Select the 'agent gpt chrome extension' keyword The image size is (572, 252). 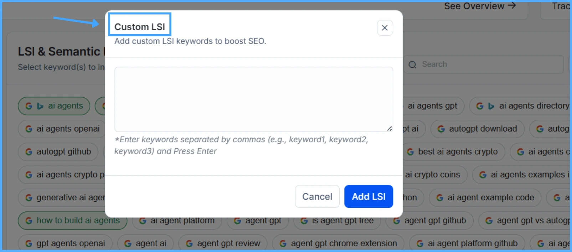(x=339, y=243)
